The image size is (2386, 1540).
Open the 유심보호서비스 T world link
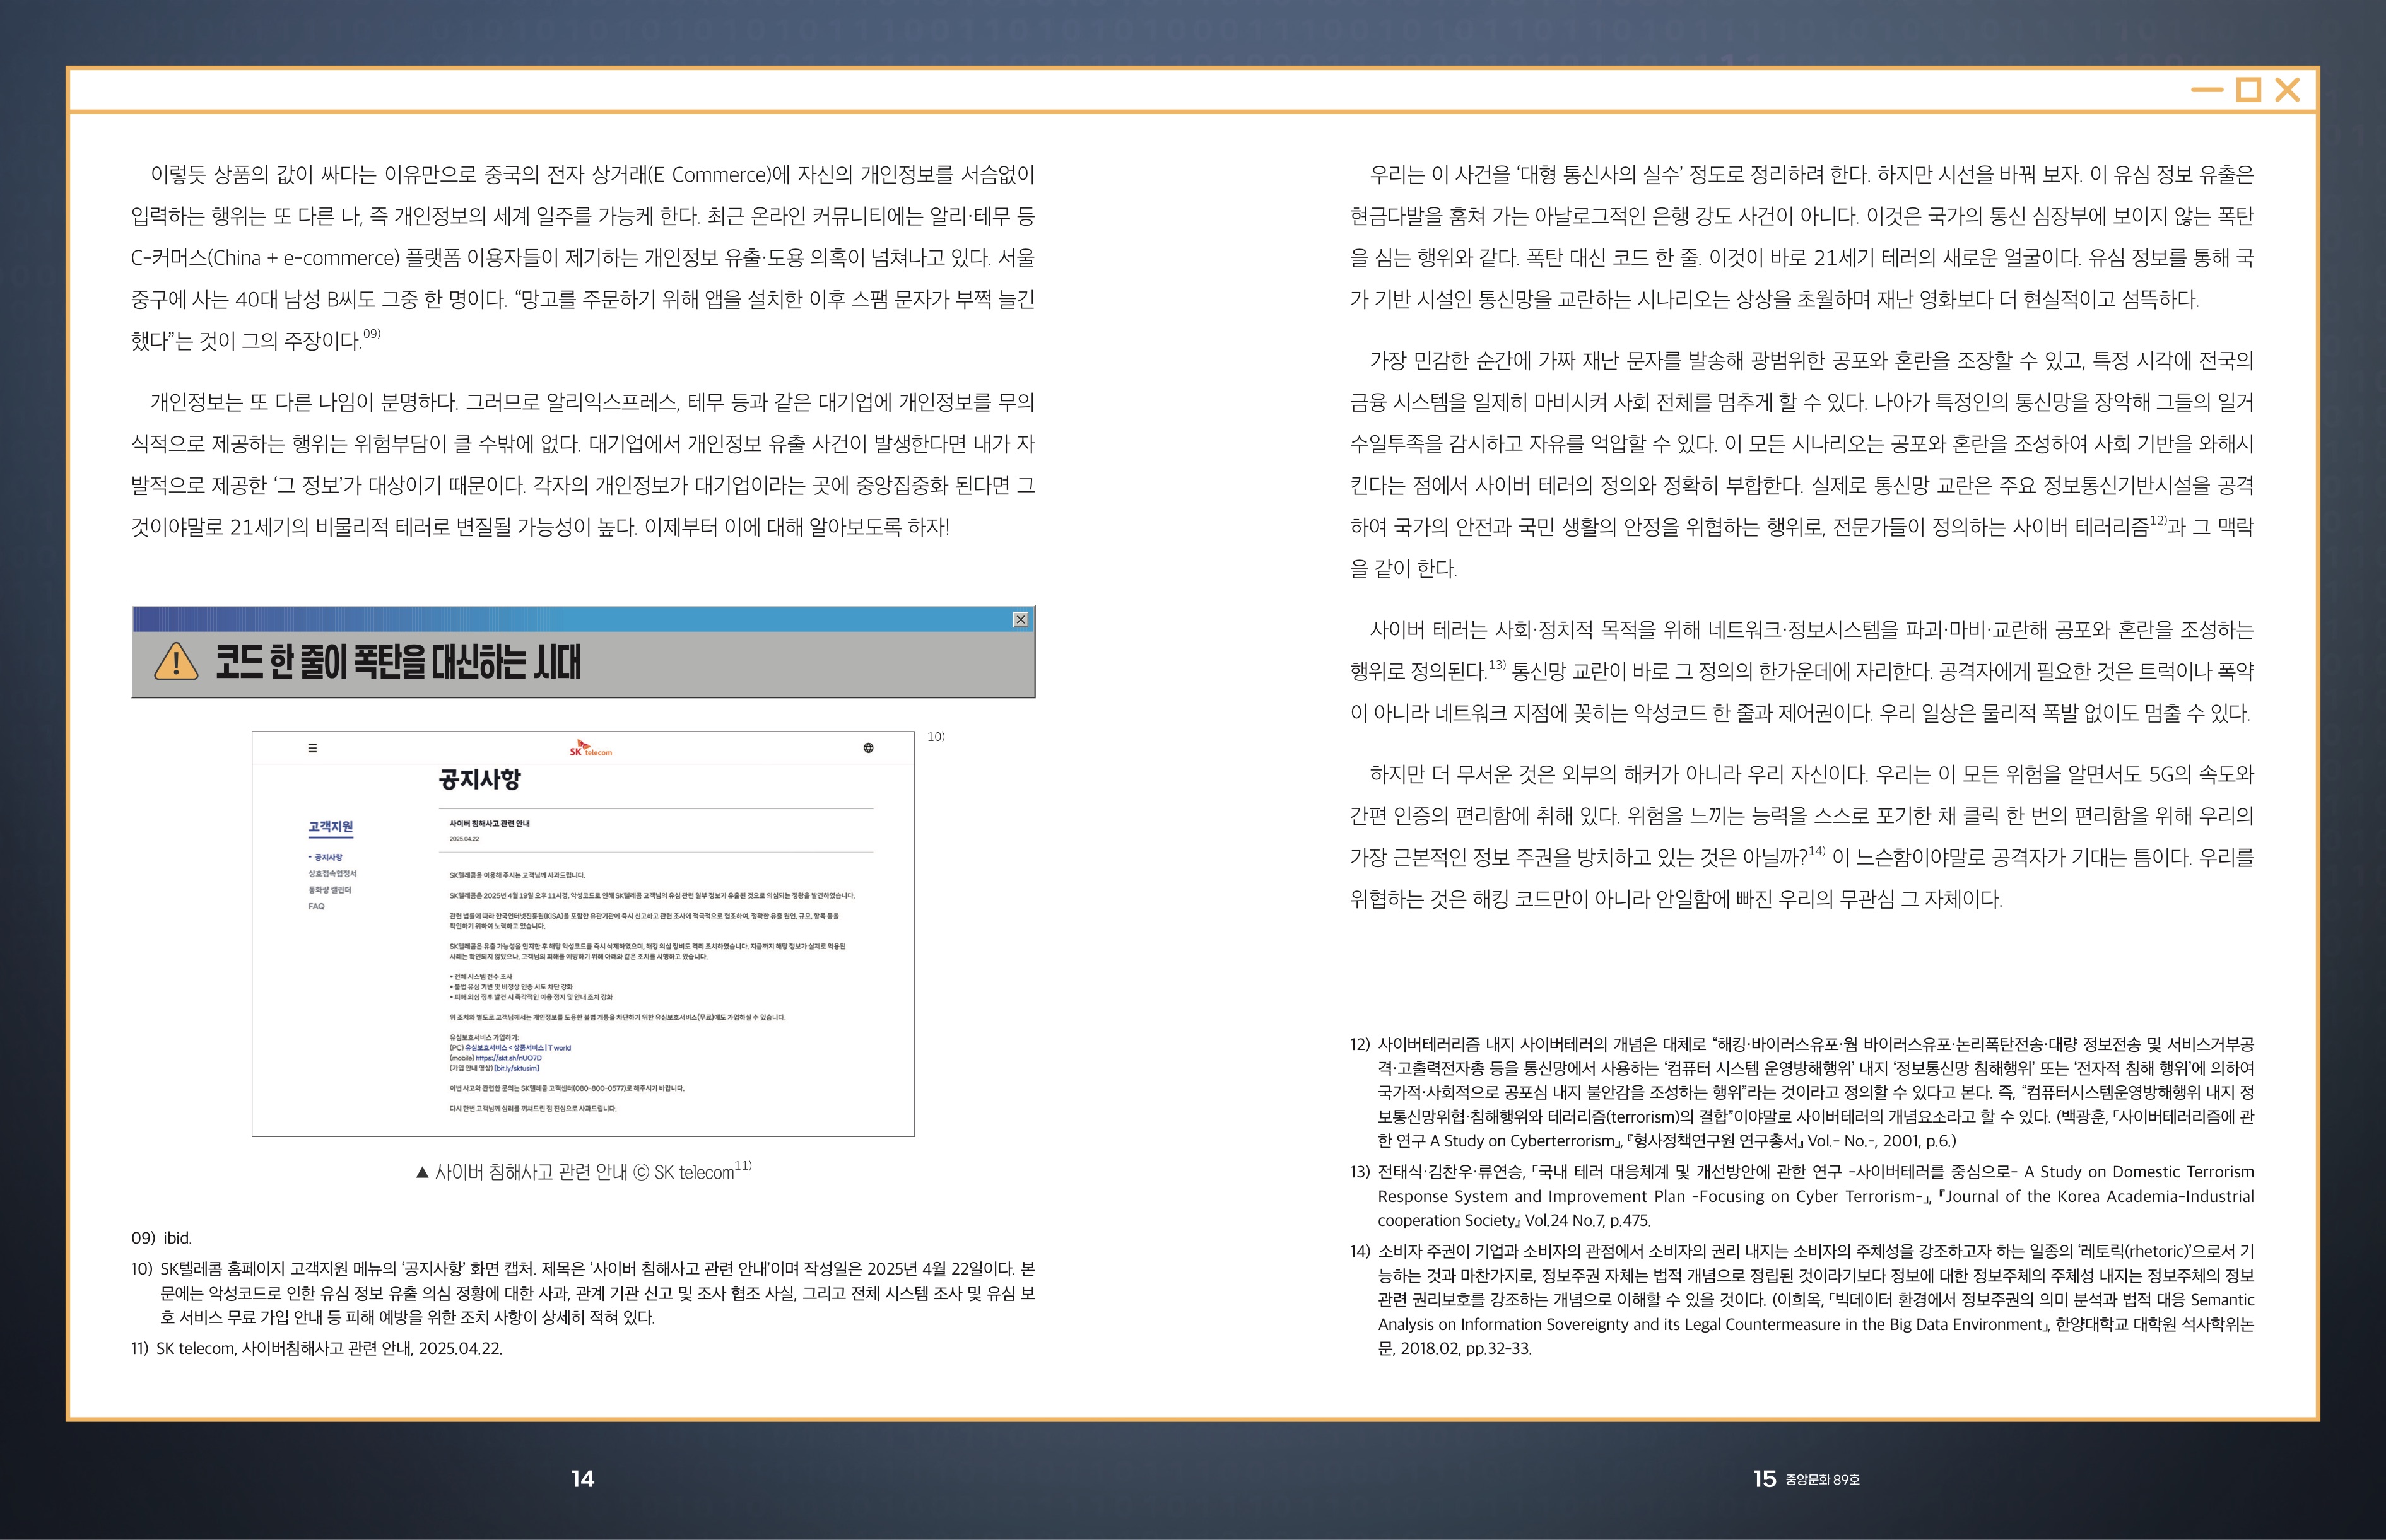click(x=517, y=1048)
